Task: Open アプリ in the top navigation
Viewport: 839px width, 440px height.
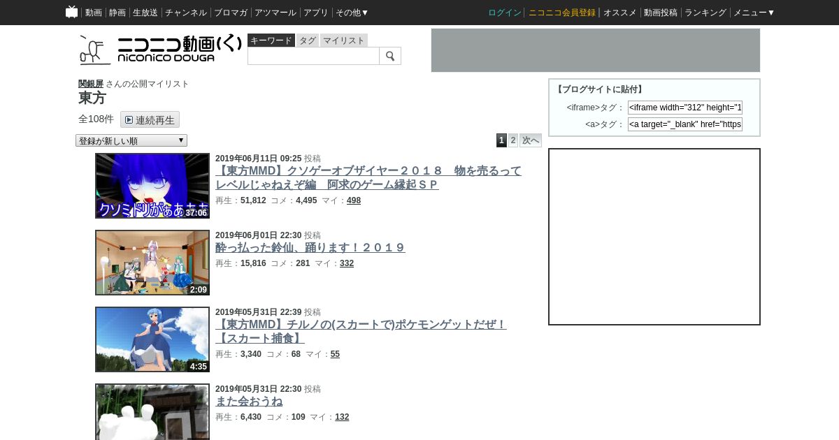Action: tap(316, 13)
